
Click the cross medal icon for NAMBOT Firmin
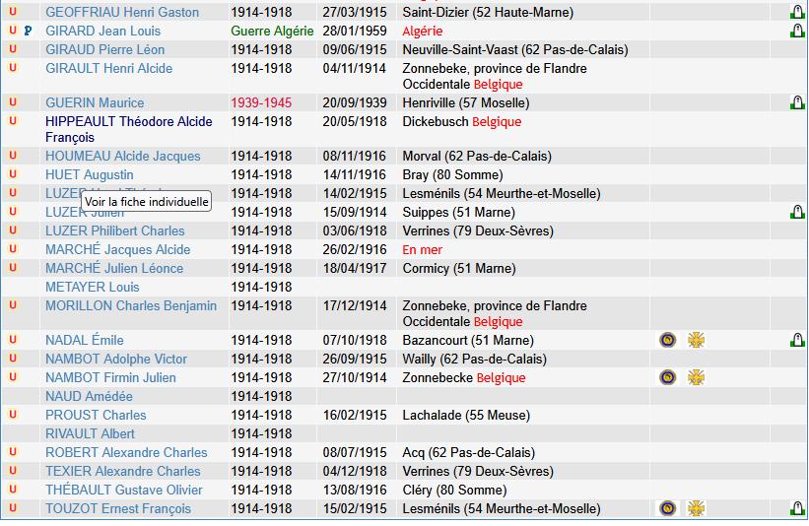[x=696, y=377]
